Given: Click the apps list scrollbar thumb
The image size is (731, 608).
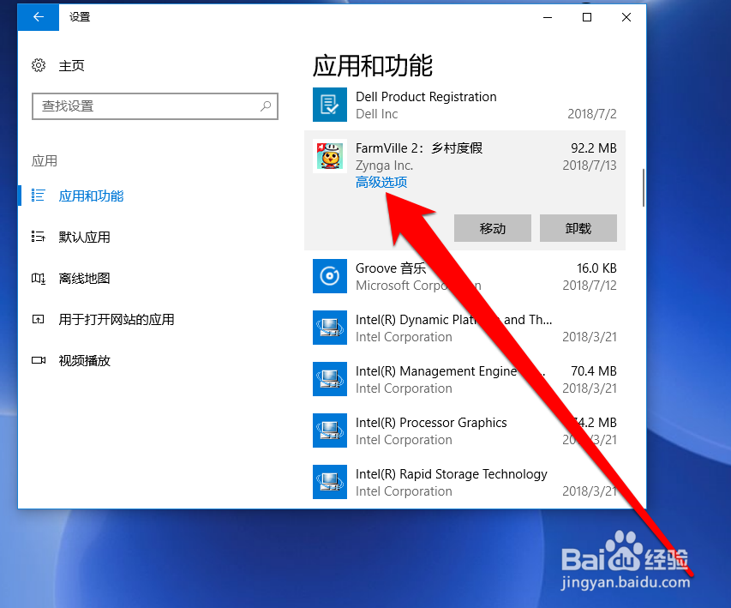Looking at the screenshot, I should coord(644,188).
